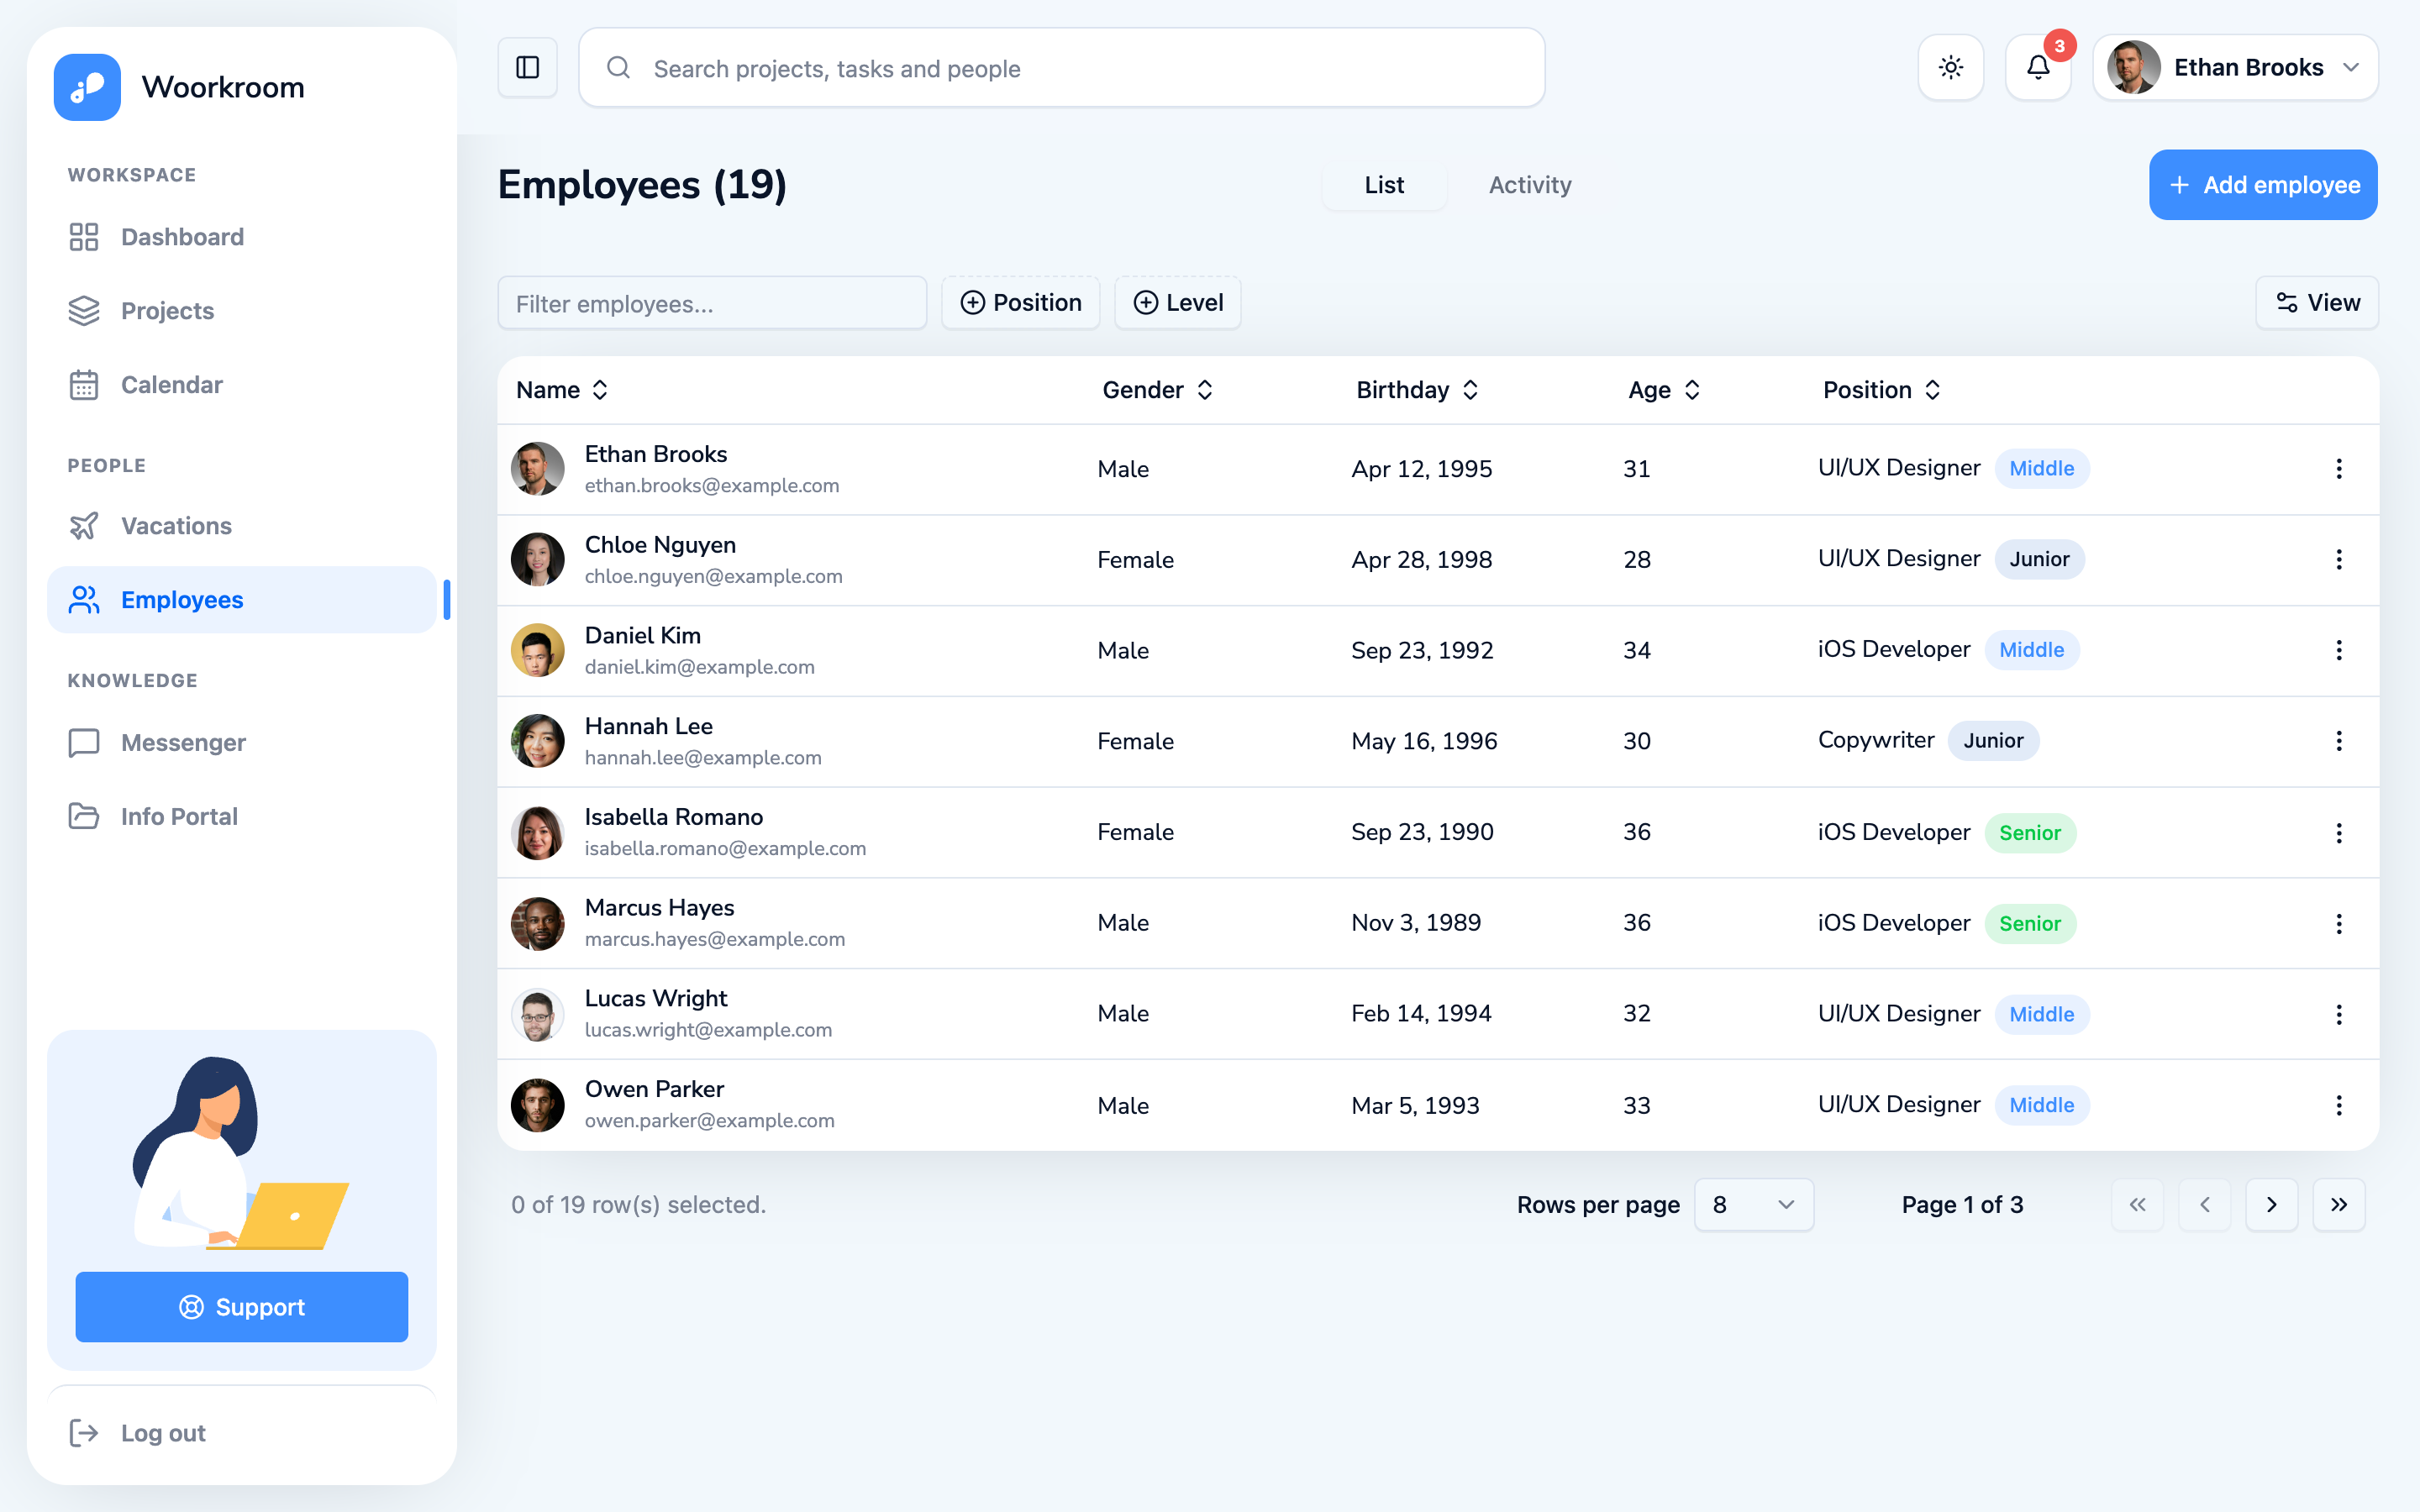Open Calendar in sidebar

click(x=240, y=385)
